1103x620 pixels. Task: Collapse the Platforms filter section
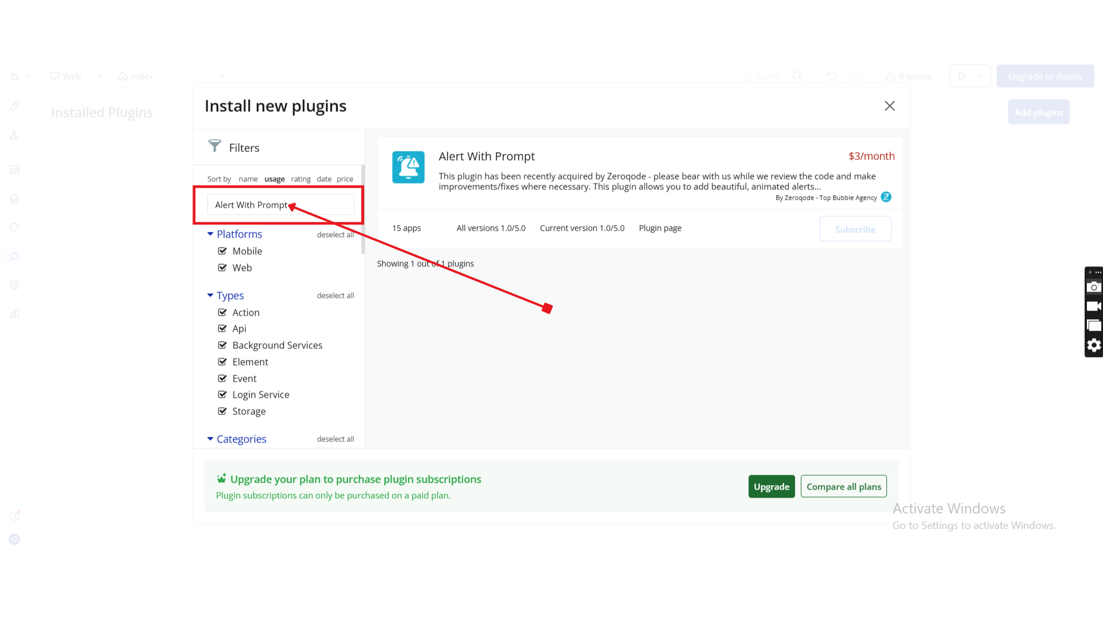[210, 234]
